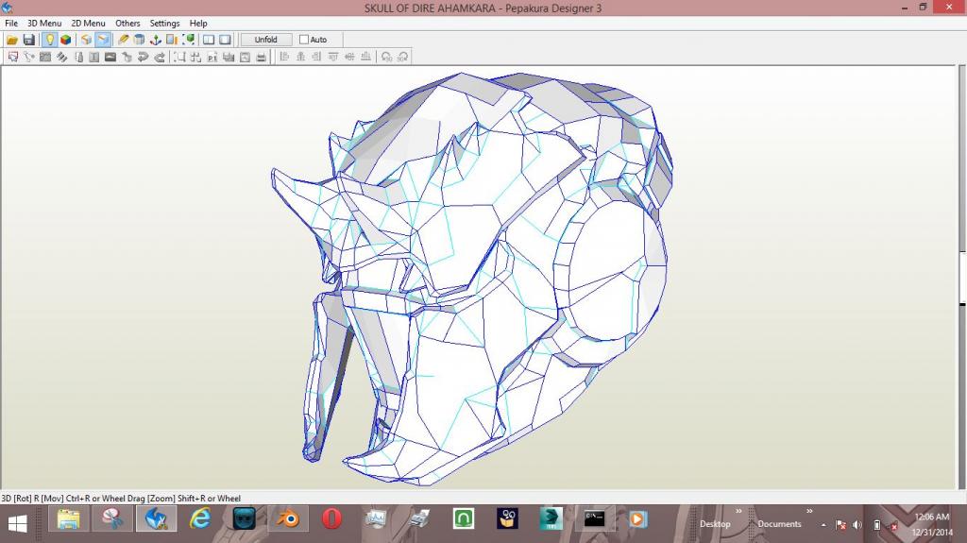Click the skull 3D model in viewport
Screen dimensions: 967x543
tap(472, 278)
